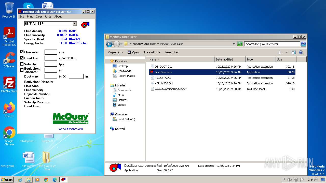Click the Head loss in.WC/100 ft input field
Screen dimensions: 326x183
coord(51,58)
